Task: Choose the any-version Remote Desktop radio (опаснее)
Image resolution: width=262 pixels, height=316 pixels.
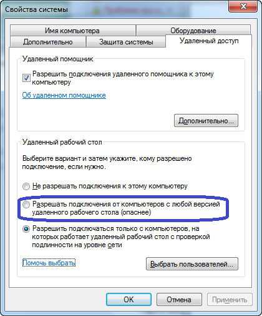Action: pos(26,205)
